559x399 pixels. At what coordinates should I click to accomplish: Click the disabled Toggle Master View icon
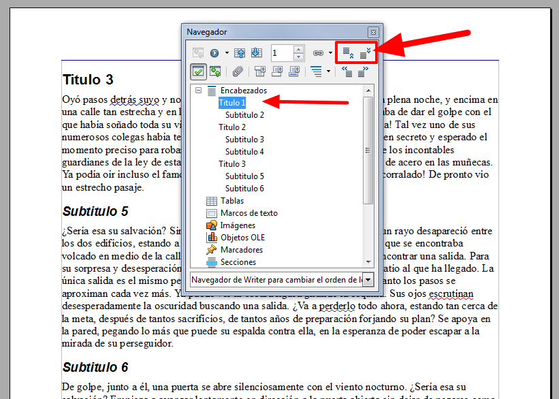click(x=198, y=53)
